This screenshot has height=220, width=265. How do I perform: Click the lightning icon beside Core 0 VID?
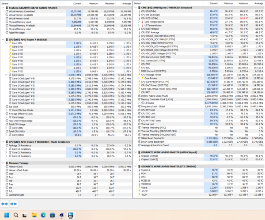pyautogui.click(x=10, y=47)
